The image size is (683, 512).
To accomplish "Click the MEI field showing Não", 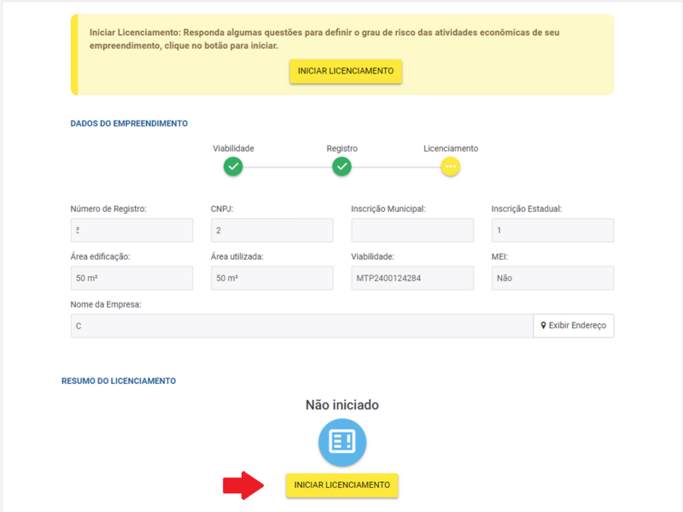I will pos(552,278).
